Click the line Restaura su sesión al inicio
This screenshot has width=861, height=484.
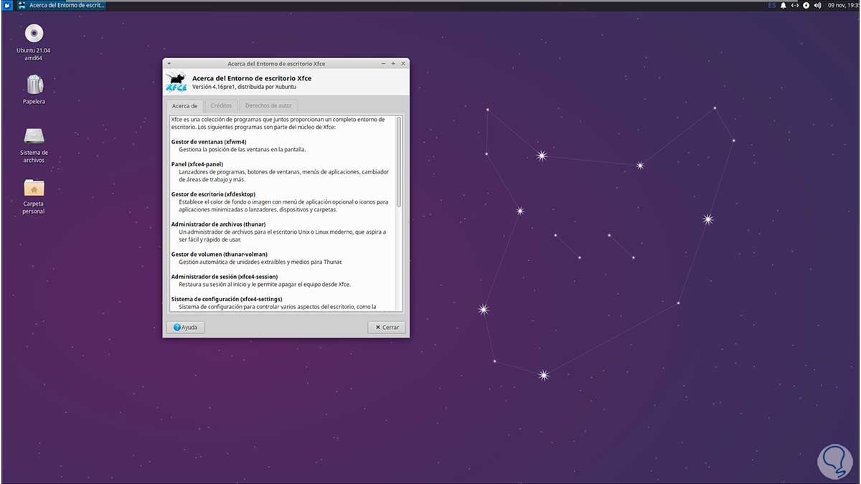click(x=265, y=284)
